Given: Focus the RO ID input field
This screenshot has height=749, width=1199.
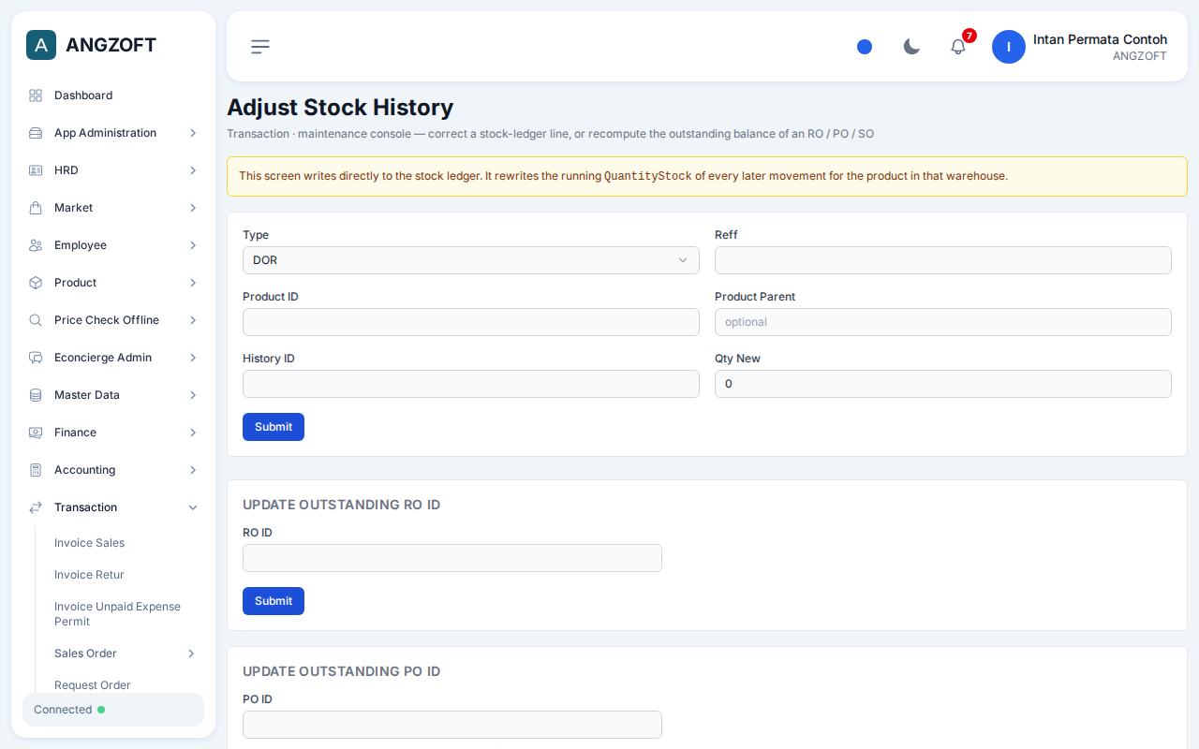Looking at the screenshot, I should (x=452, y=558).
